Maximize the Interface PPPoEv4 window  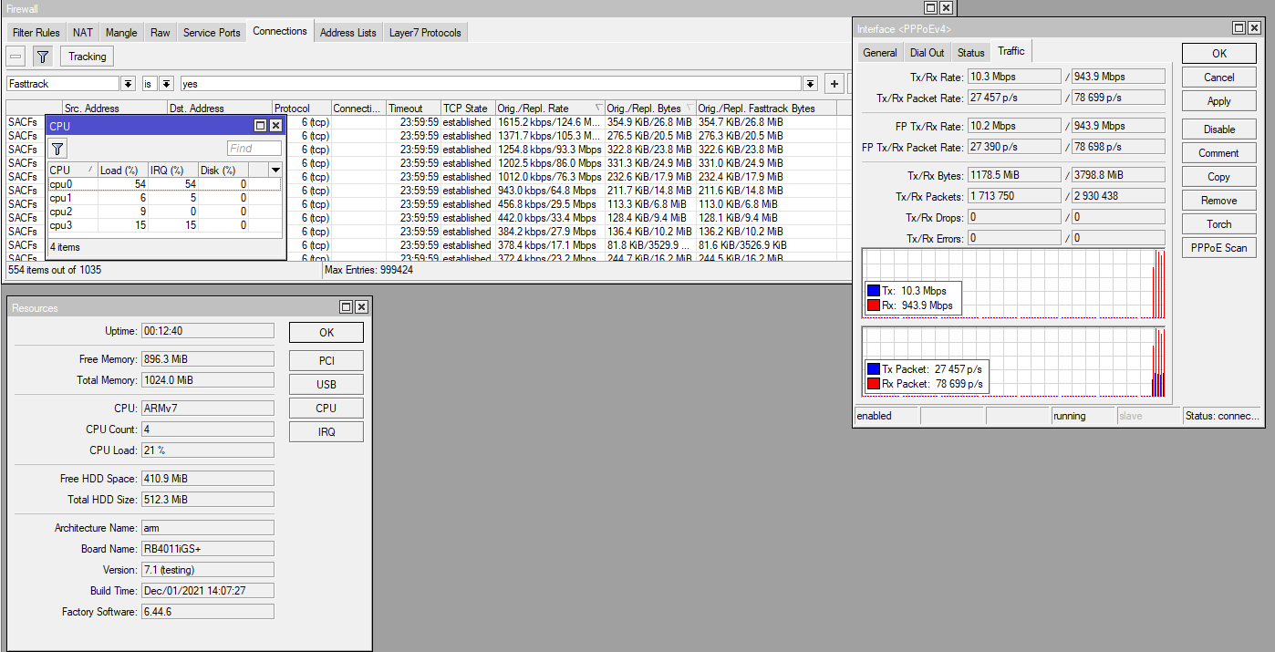click(x=1239, y=29)
